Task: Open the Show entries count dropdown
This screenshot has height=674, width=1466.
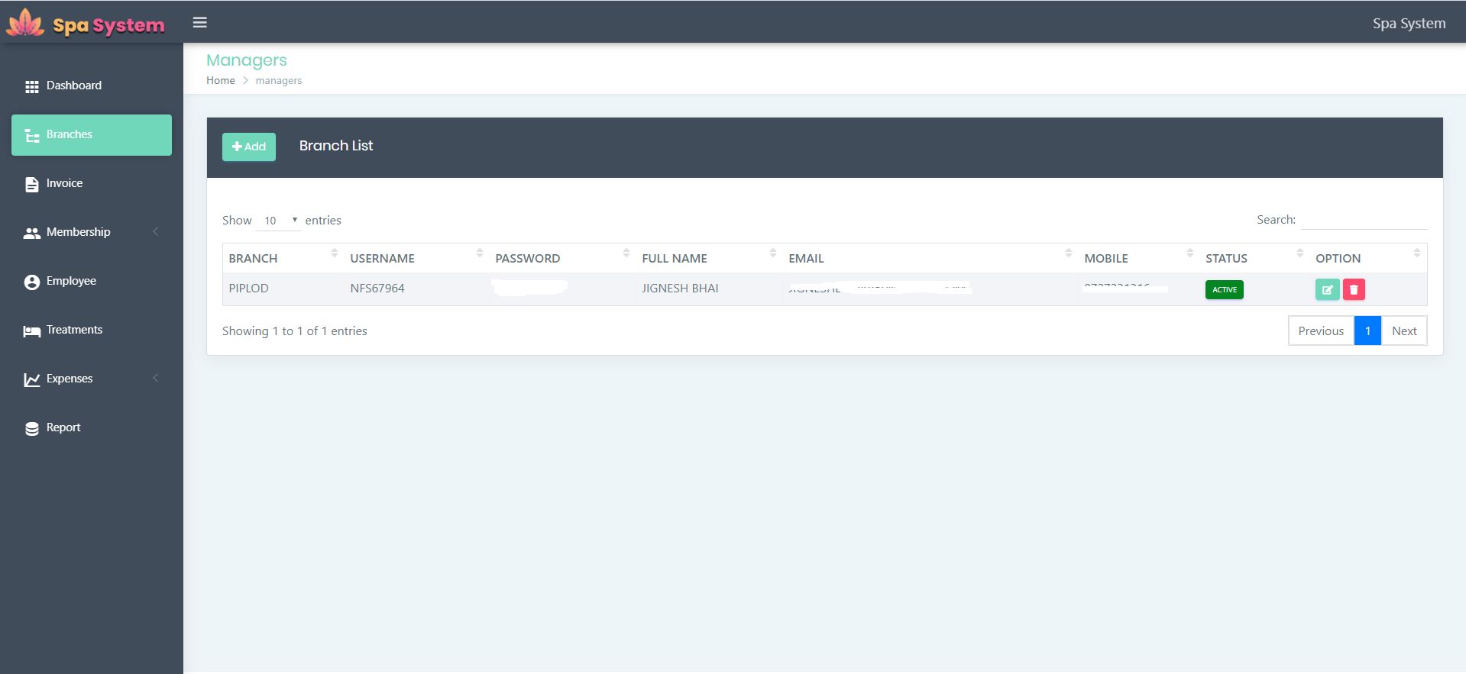Action: (279, 221)
